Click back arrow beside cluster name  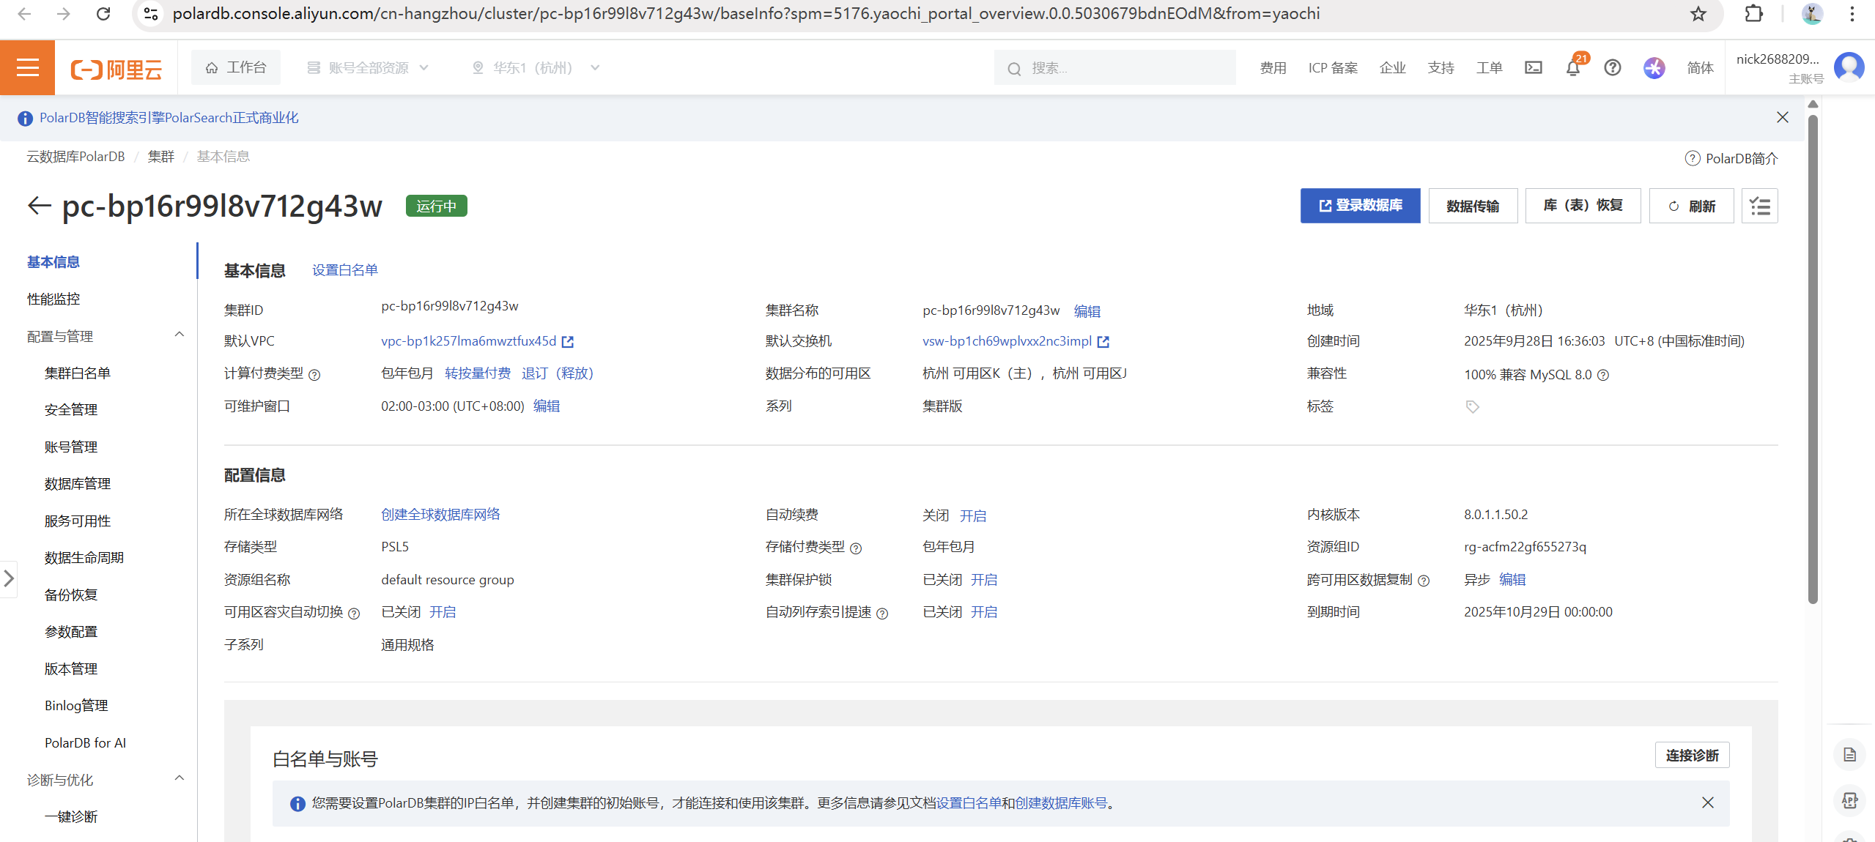(x=39, y=206)
